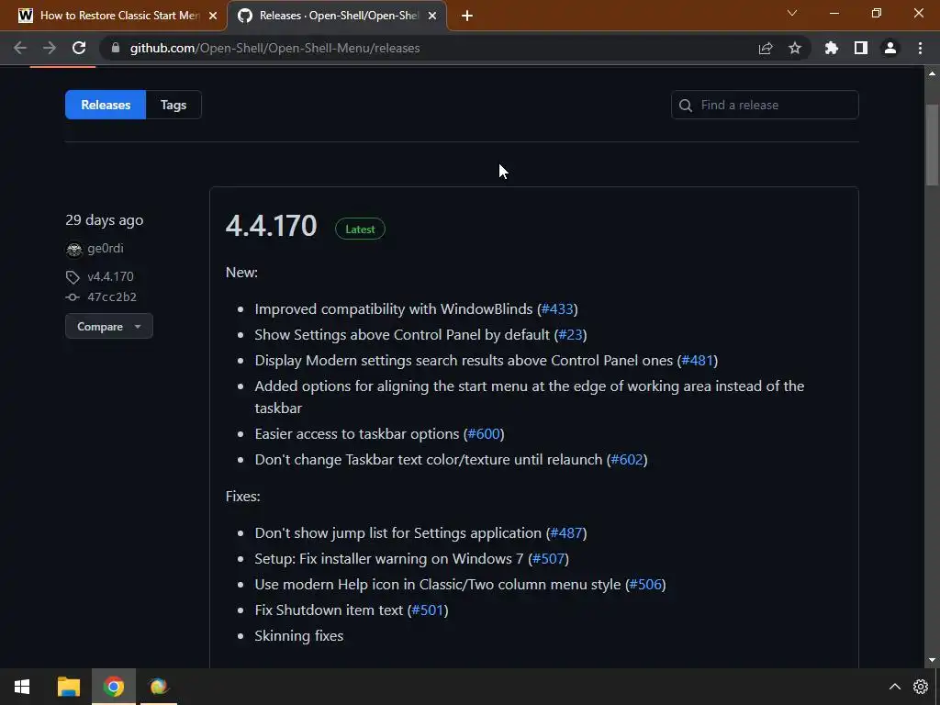Screen dimensions: 940x705
Task: Click the 'Skinning fixes' list item
Action: click(299, 635)
